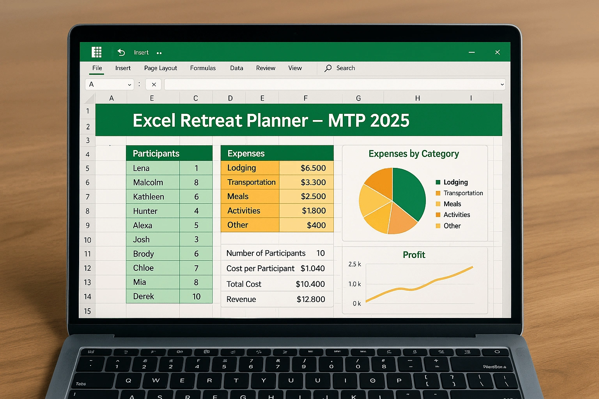Click the Meals legend swatch
The width and height of the screenshot is (599, 399).
(x=438, y=204)
